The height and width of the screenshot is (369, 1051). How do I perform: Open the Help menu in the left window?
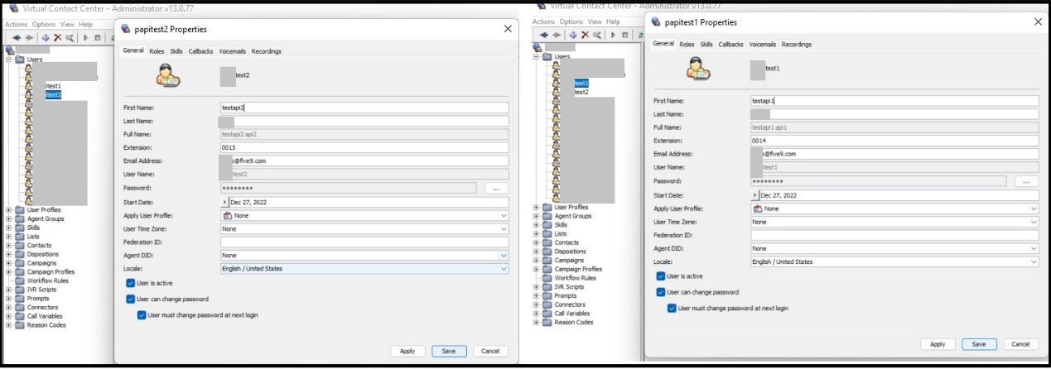tap(86, 25)
